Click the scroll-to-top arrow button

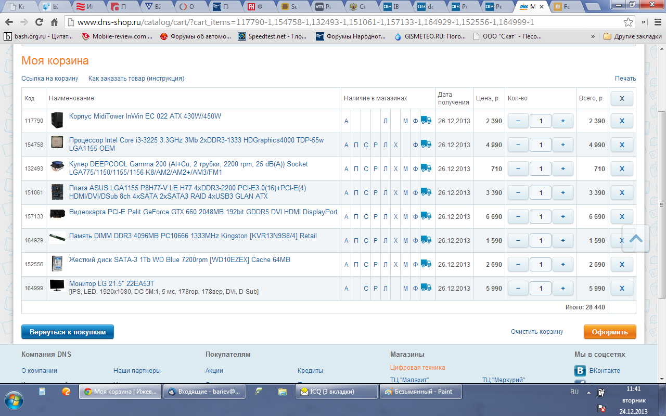635,239
